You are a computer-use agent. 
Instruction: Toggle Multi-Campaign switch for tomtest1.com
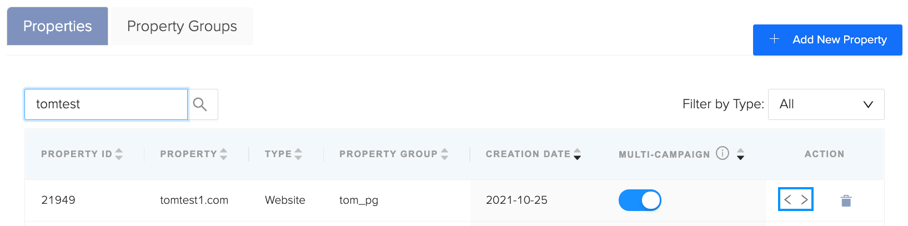640,200
